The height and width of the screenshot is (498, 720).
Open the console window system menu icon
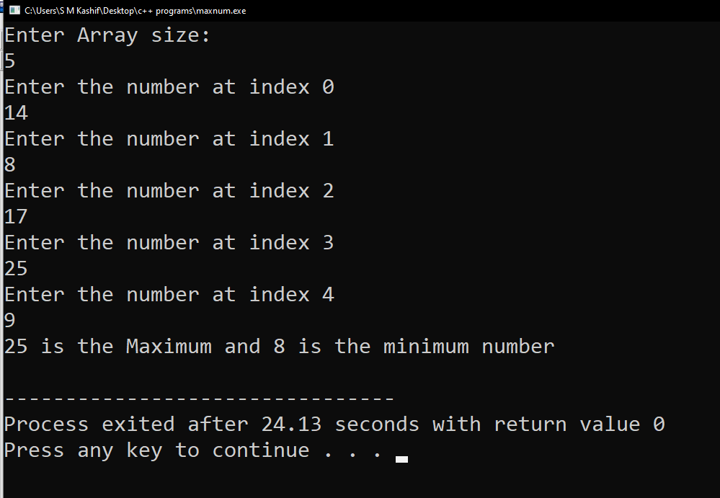pos(14,11)
